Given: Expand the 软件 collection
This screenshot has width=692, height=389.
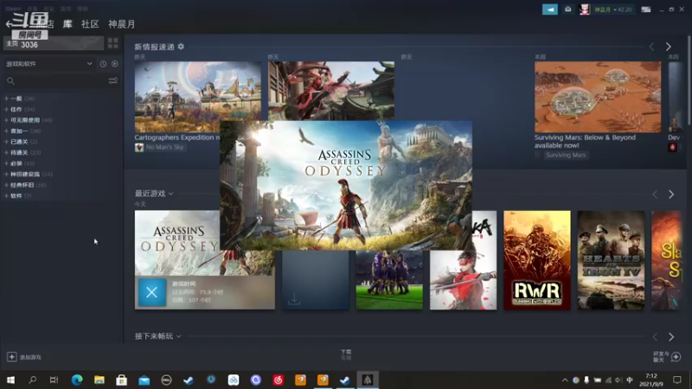Looking at the screenshot, I should coord(6,196).
